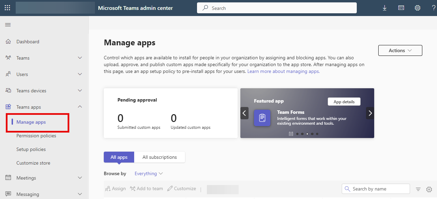
Task: Click the Pending approval heading
Action: click(137, 100)
